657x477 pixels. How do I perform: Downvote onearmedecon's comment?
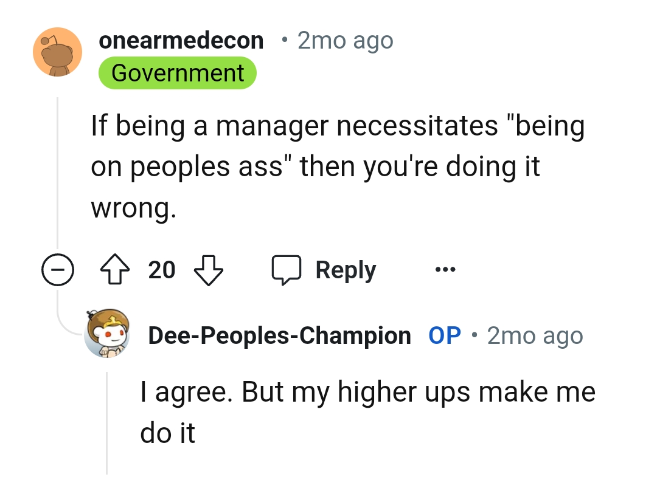[x=208, y=270]
